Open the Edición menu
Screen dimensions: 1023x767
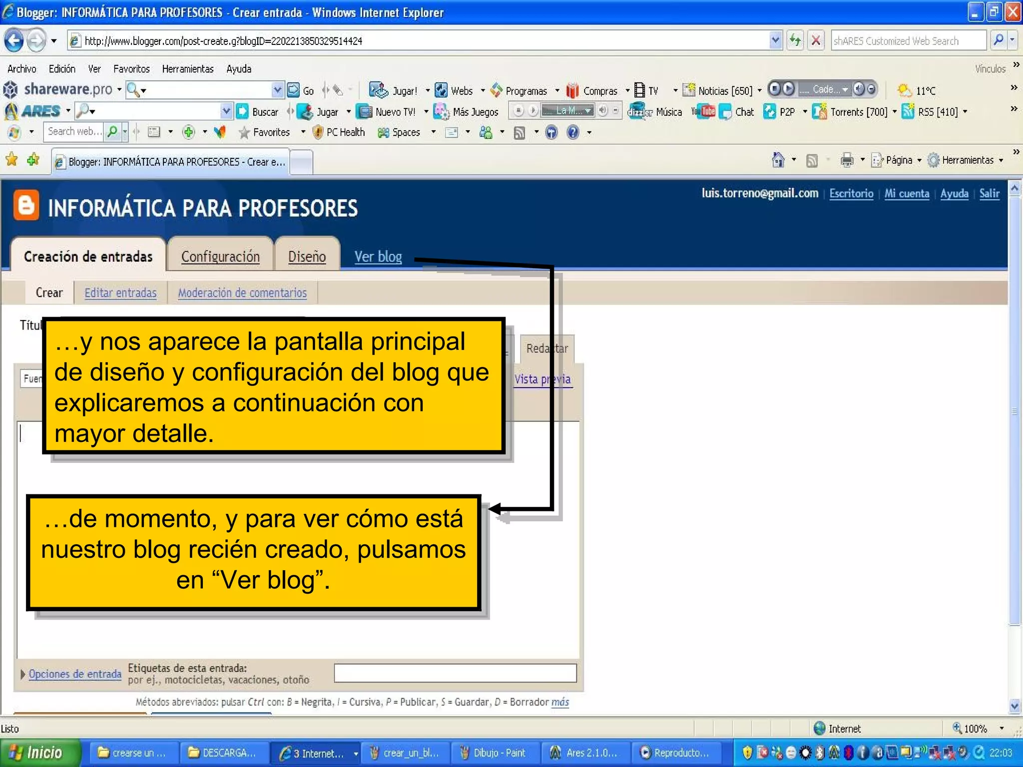[62, 69]
